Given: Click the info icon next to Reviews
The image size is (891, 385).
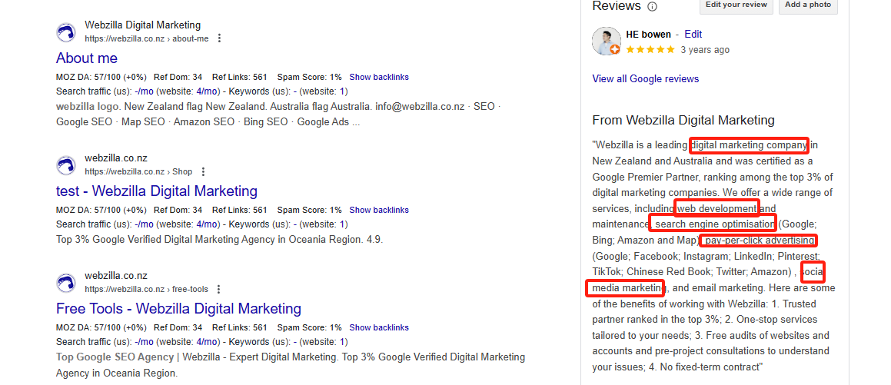Looking at the screenshot, I should [x=653, y=7].
